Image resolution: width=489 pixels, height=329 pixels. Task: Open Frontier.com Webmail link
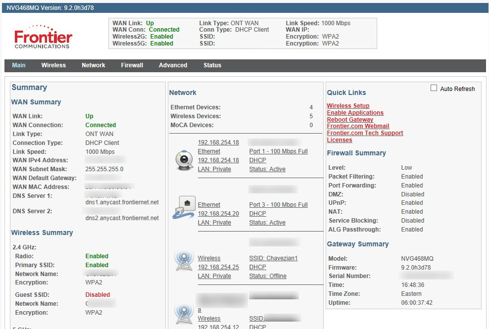point(358,126)
